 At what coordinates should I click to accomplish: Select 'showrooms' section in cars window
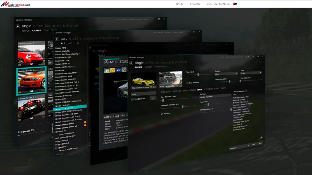89,38
